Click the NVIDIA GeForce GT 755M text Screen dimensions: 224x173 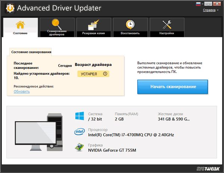tap(112, 151)
